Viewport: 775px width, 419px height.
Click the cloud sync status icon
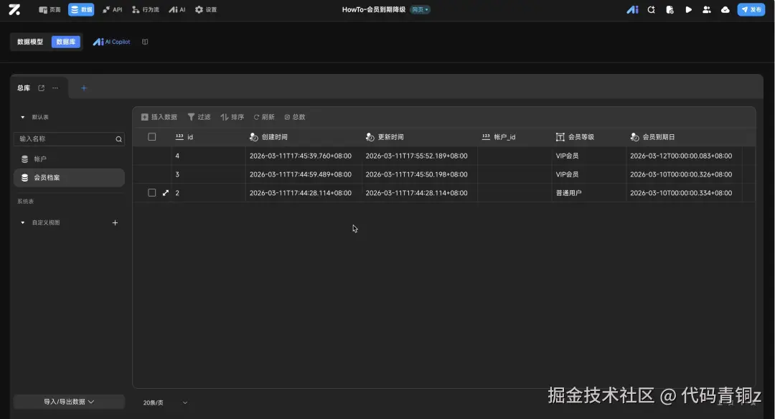(725, 9)
